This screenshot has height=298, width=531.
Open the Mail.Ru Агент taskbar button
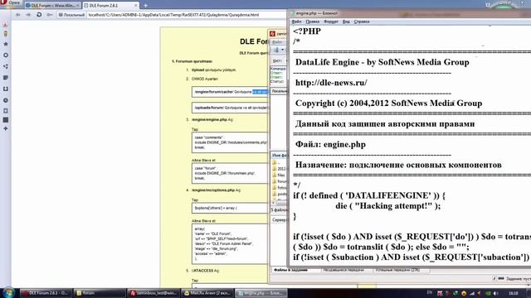(207, 293)
